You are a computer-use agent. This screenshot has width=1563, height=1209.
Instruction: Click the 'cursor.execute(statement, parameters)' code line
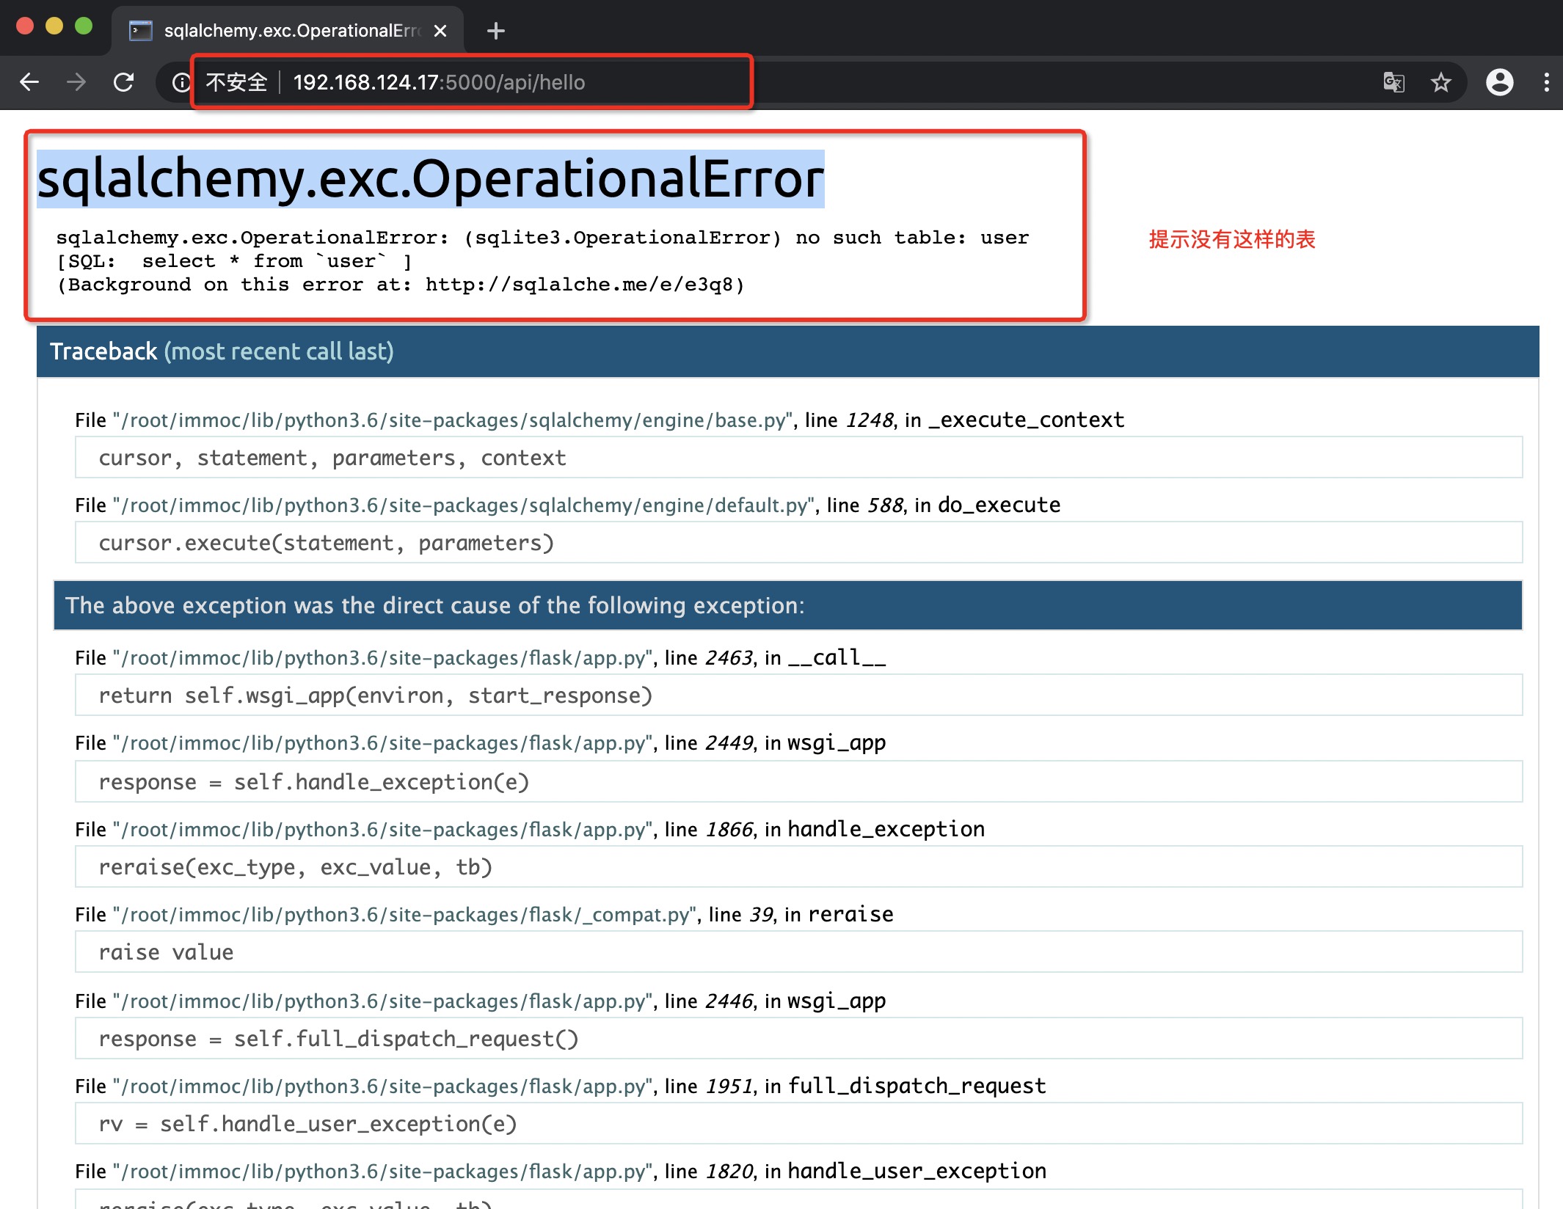point(798,543)
